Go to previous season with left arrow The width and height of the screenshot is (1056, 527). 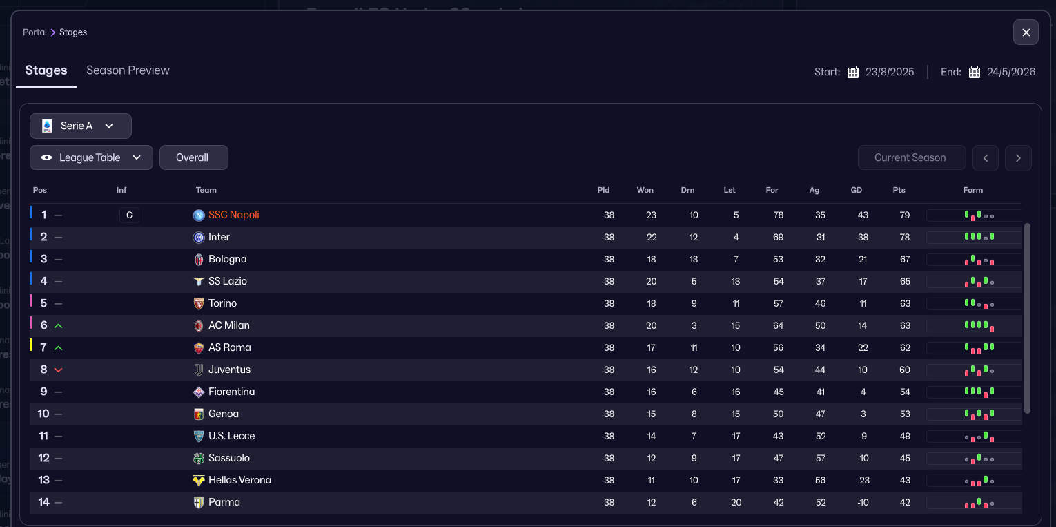coord(986,157)
